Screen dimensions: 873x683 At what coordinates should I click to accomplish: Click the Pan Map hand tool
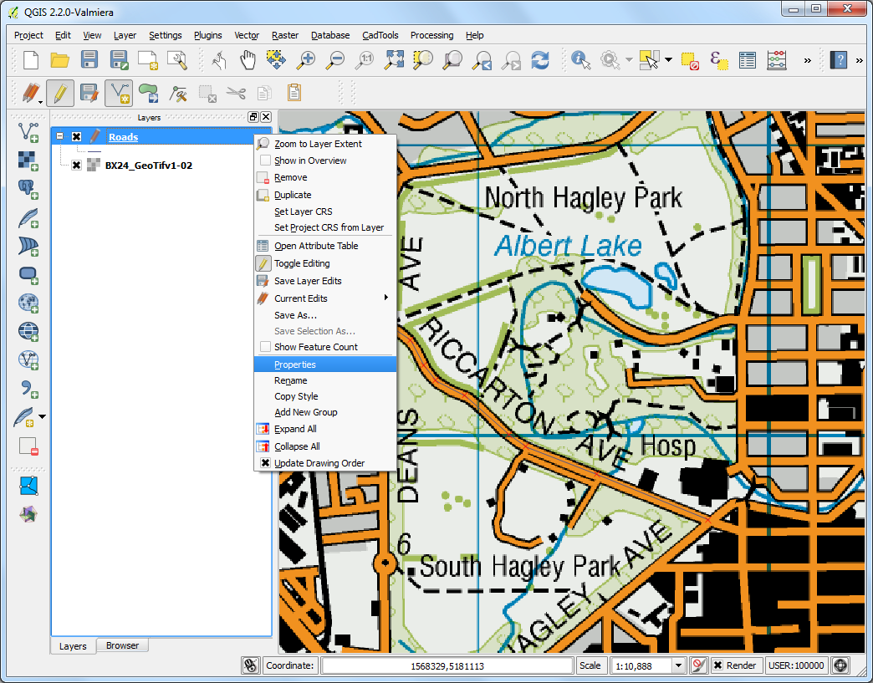[x=248, y=59]
